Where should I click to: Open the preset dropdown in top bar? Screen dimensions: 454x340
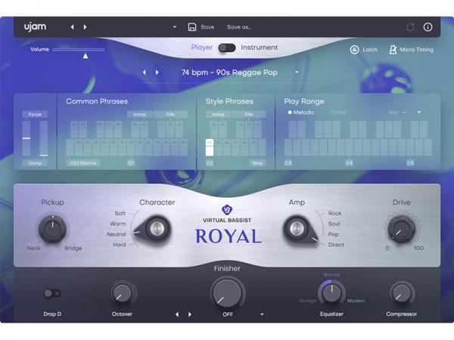[x=175, y=27]
